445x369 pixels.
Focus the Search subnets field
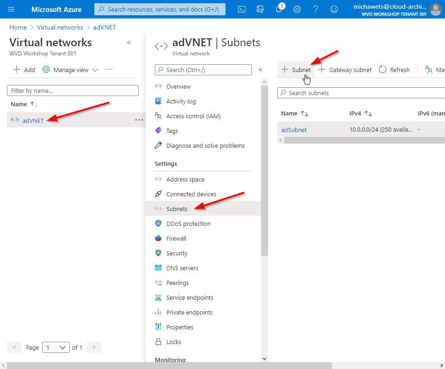point(361,93)
